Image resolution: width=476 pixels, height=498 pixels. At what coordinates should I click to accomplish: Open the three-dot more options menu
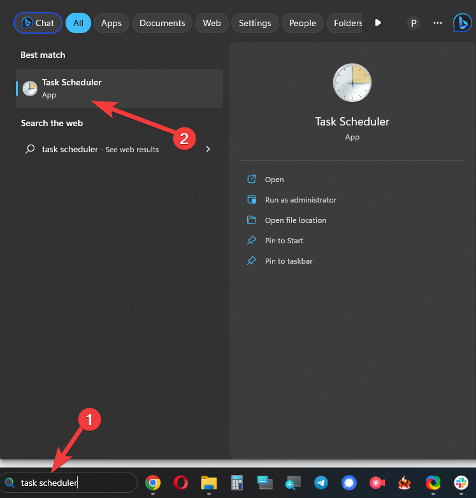[x=437, y=23]
